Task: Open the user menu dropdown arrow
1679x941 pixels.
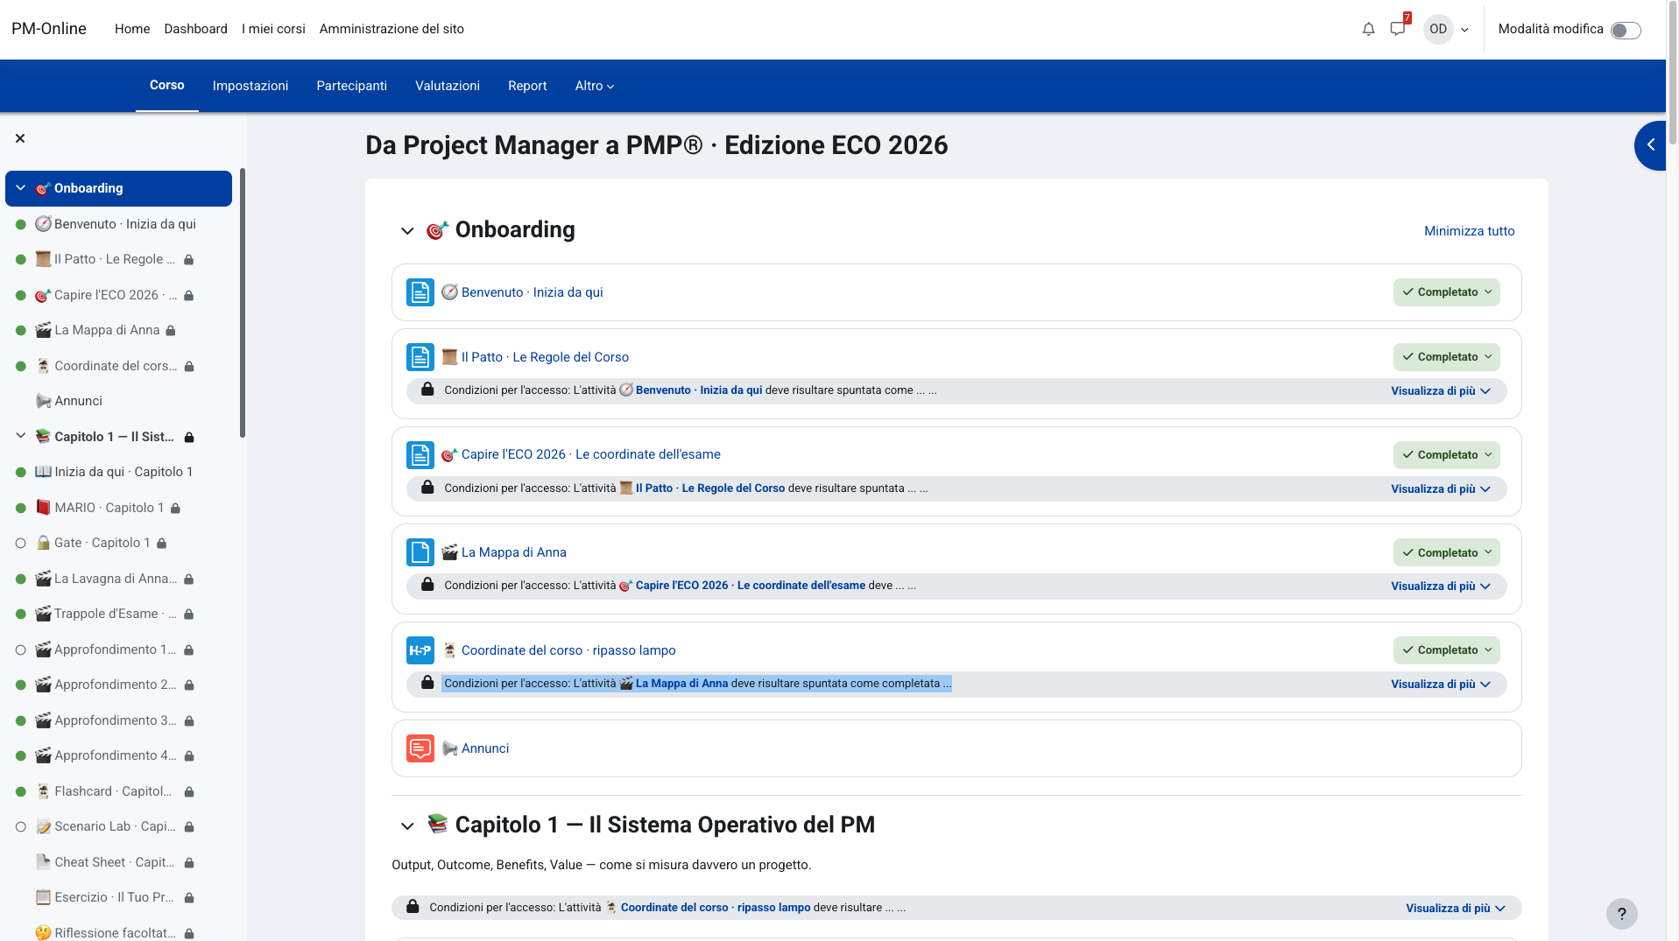Action: [1464, 30]
